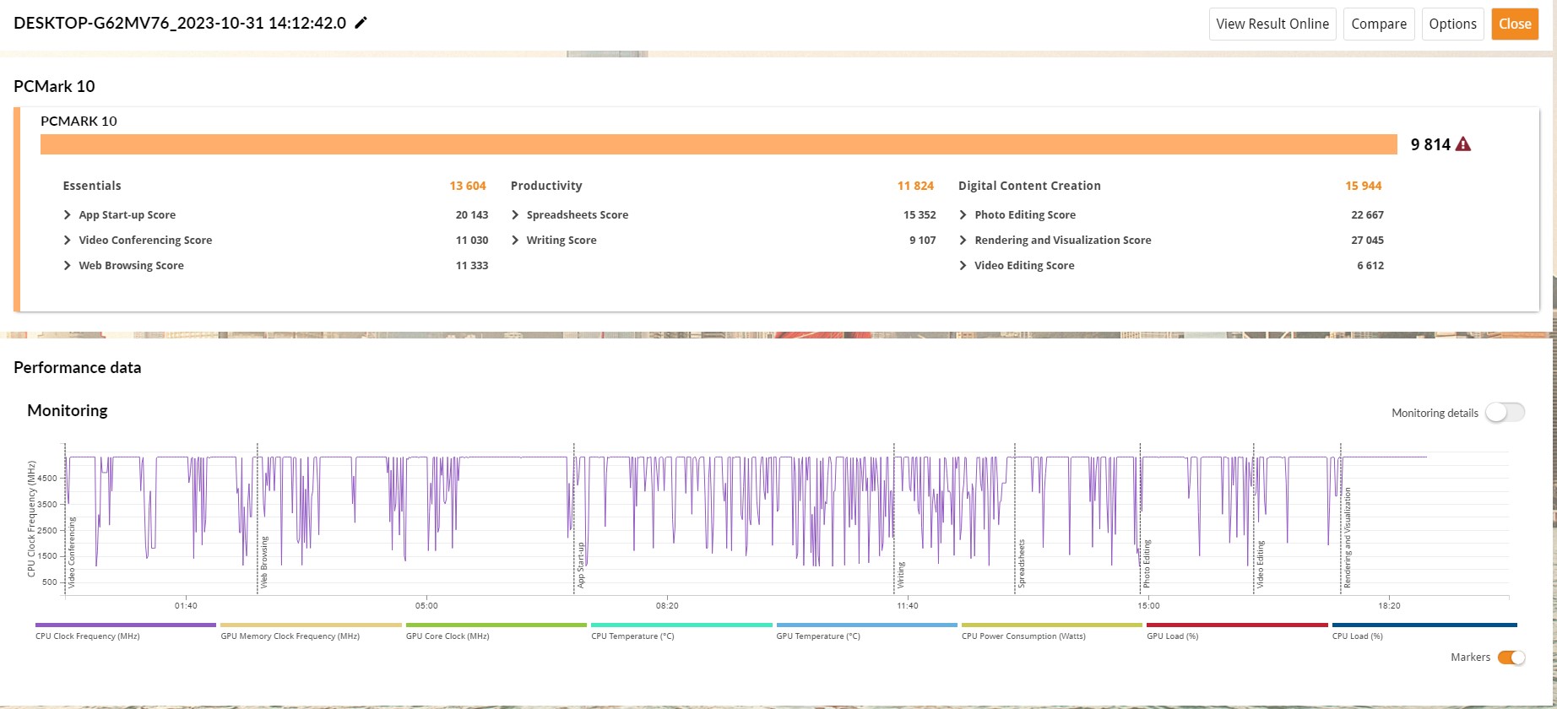Open the Options button

tap(1452, 24)
